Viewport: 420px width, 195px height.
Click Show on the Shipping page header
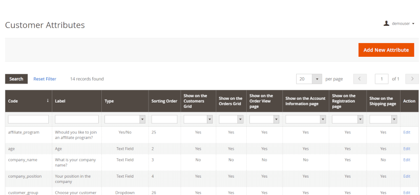click(x=383, y=101)
